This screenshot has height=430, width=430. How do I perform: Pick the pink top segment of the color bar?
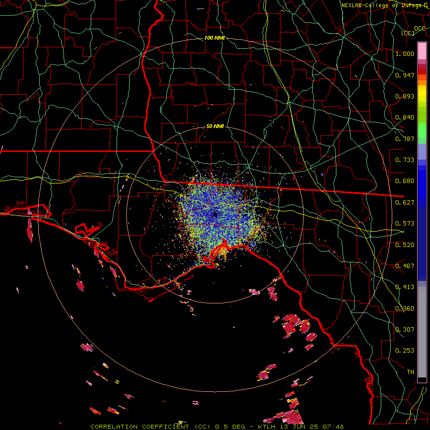[x=422, y=51]
